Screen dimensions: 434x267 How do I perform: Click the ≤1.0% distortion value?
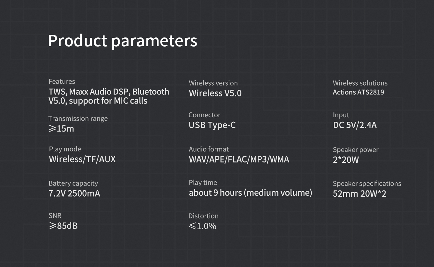click(202, 226)
